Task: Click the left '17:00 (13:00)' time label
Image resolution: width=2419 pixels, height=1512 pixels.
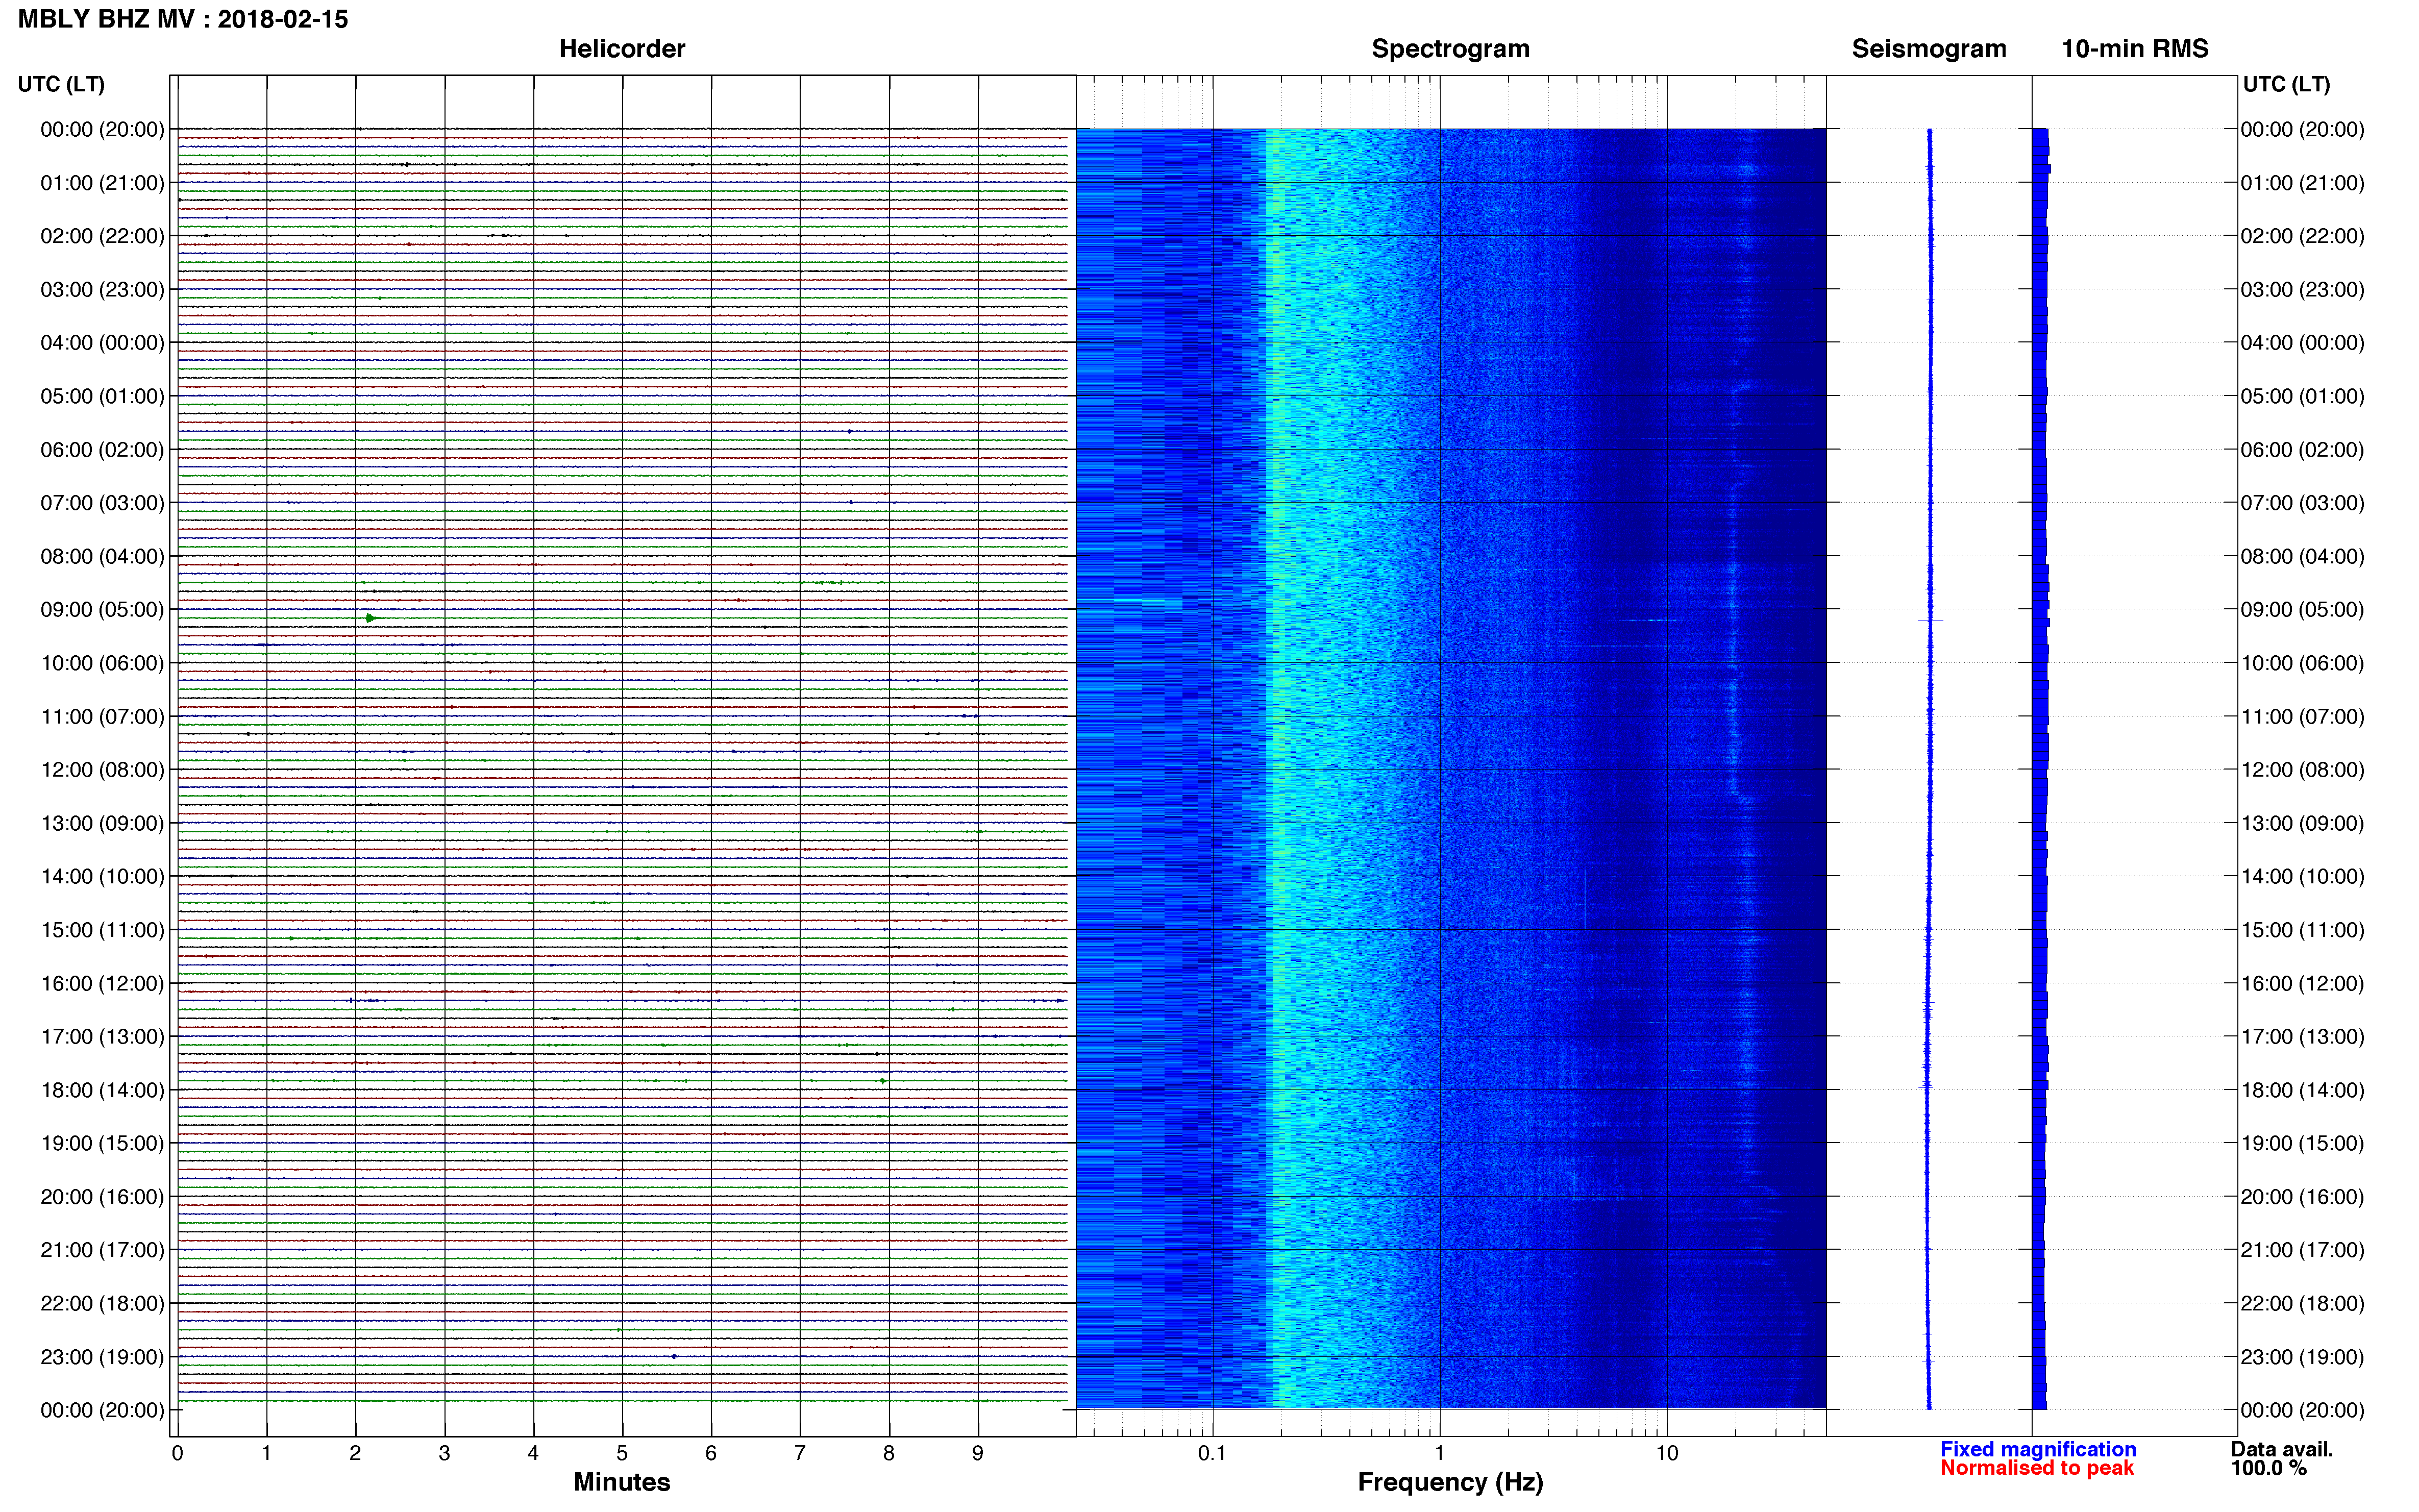Action: tap(102, 1037)
